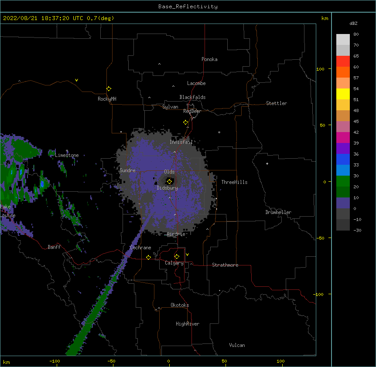Click the Sylvan label
Screen dimensions: 376x367
click(x=170, y=107)
